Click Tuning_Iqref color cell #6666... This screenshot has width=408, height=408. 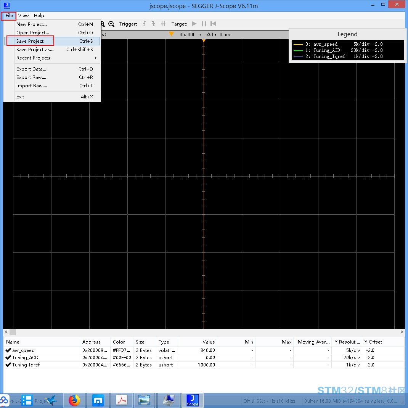point(122,365)
